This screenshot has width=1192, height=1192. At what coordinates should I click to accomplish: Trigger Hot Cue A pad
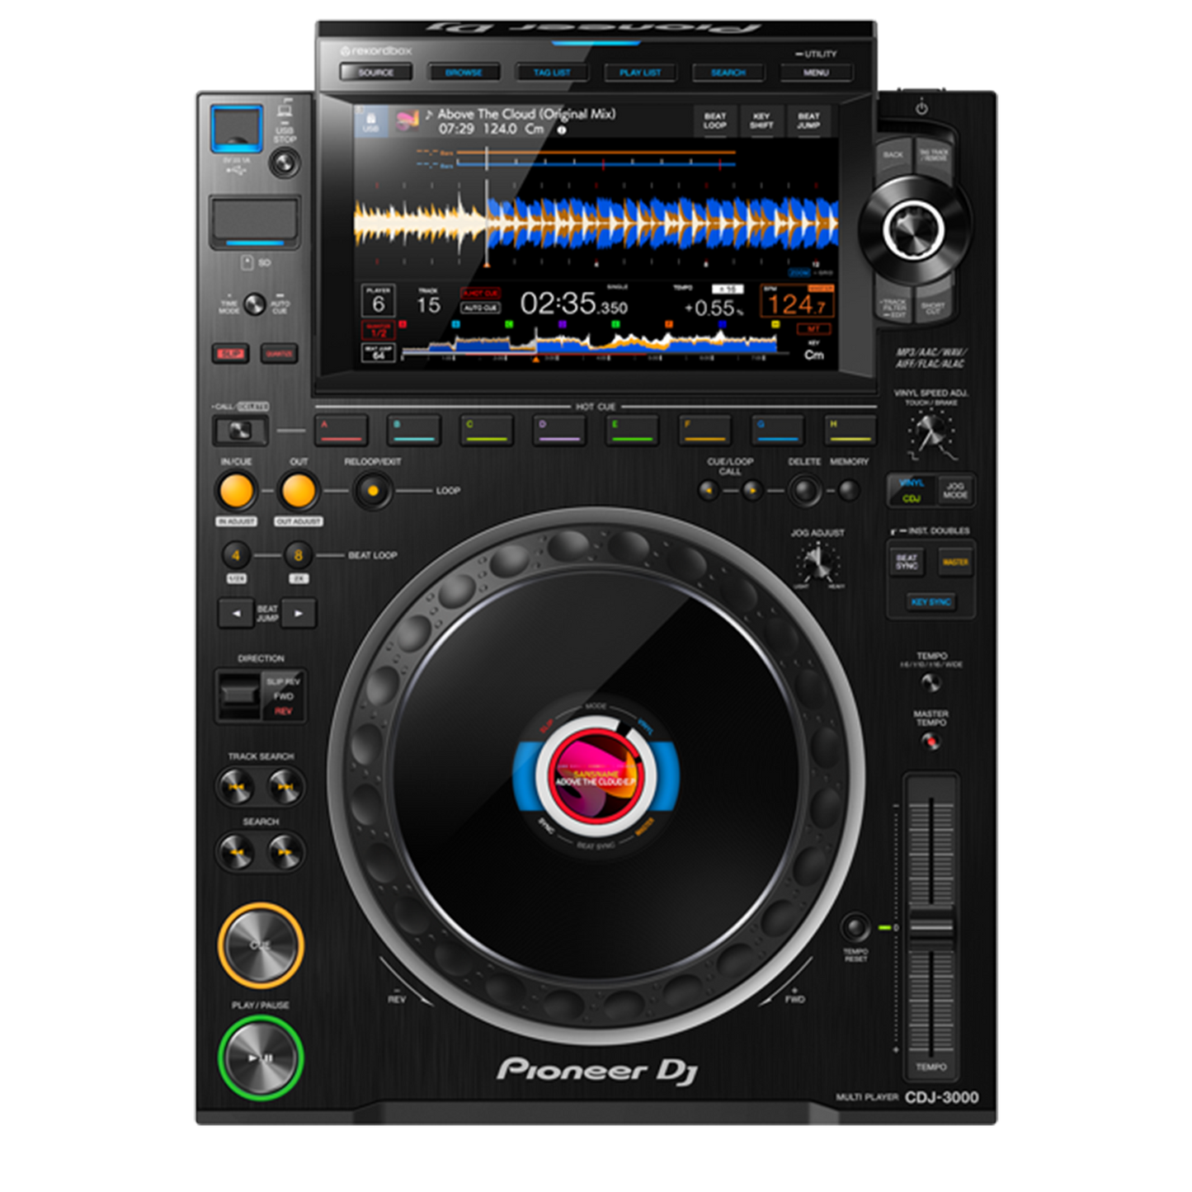[341, 430]
